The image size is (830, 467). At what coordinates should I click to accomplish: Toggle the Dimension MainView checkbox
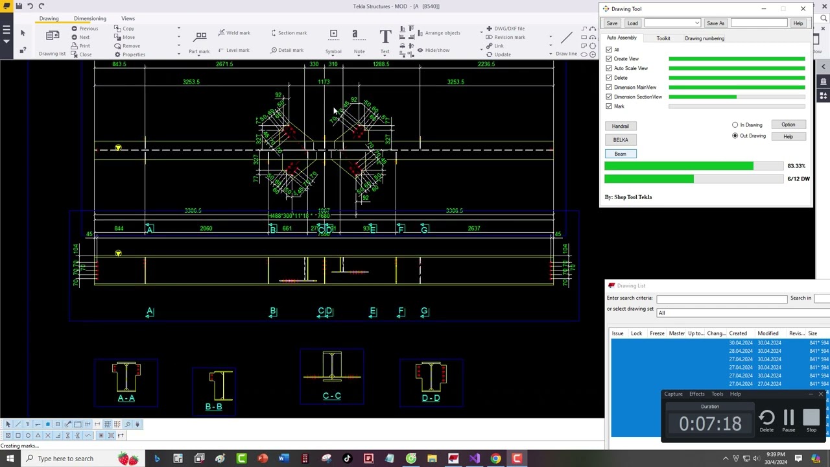[x=609, y=87]
